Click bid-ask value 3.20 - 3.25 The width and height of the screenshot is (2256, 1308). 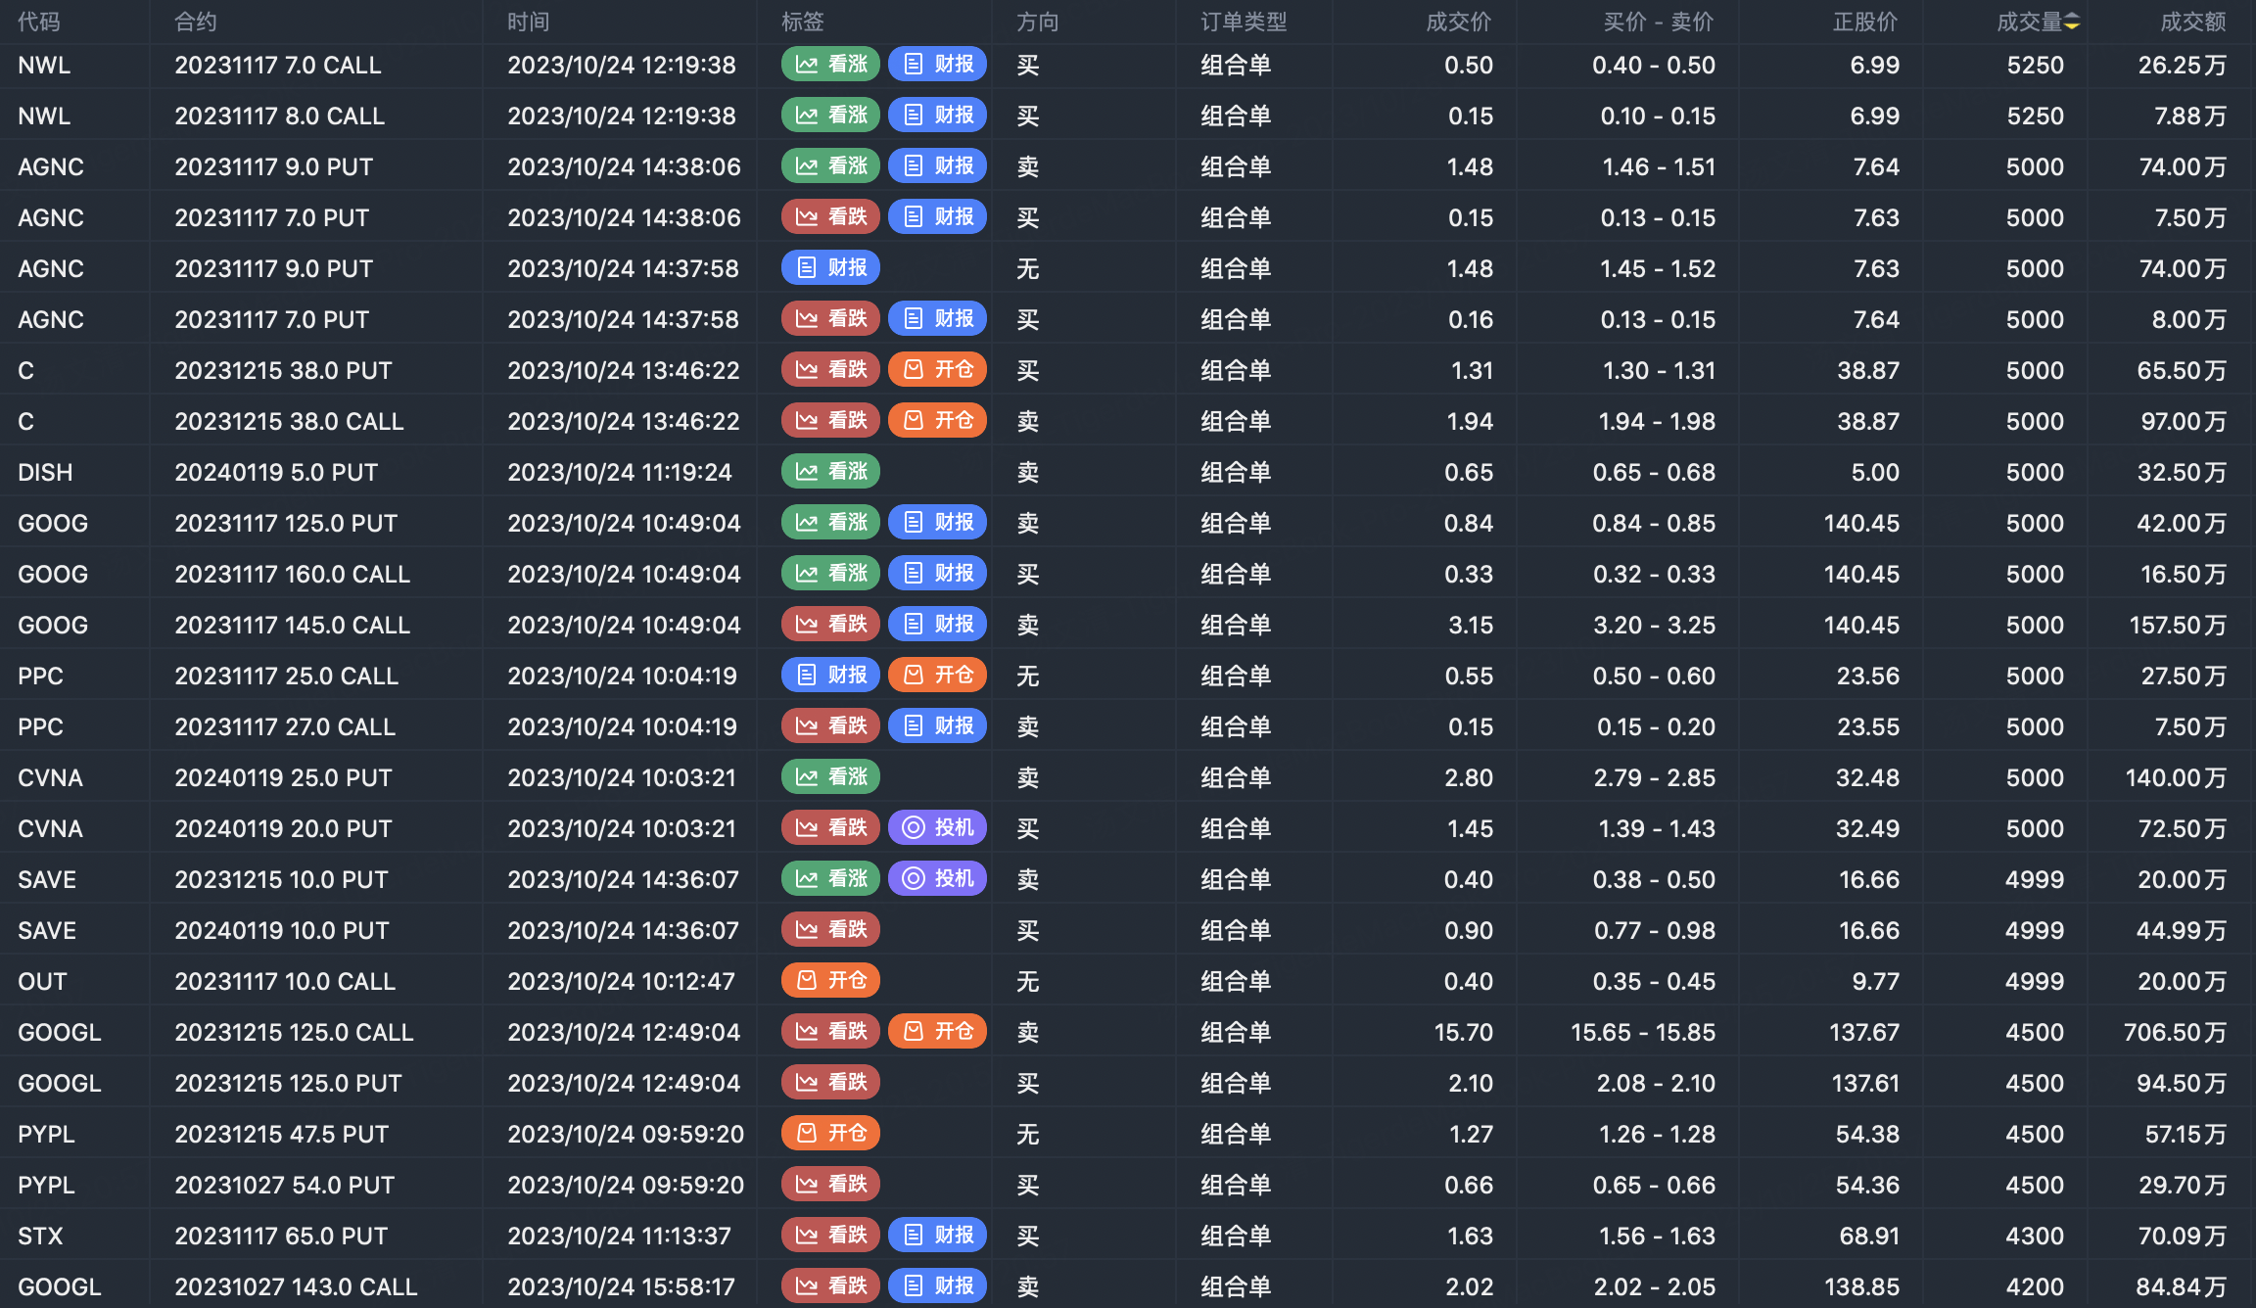pyautogui.click(x=1655, y=626)
